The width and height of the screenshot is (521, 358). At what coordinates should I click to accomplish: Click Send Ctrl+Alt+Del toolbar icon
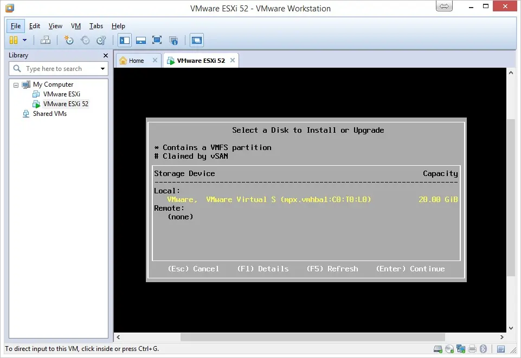coord(46,40)
